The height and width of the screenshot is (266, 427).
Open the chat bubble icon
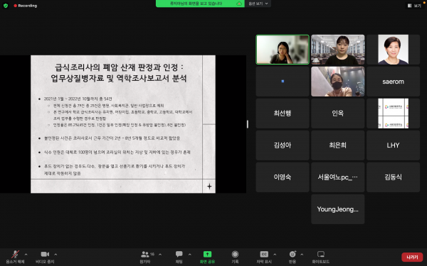coord(179,254)
